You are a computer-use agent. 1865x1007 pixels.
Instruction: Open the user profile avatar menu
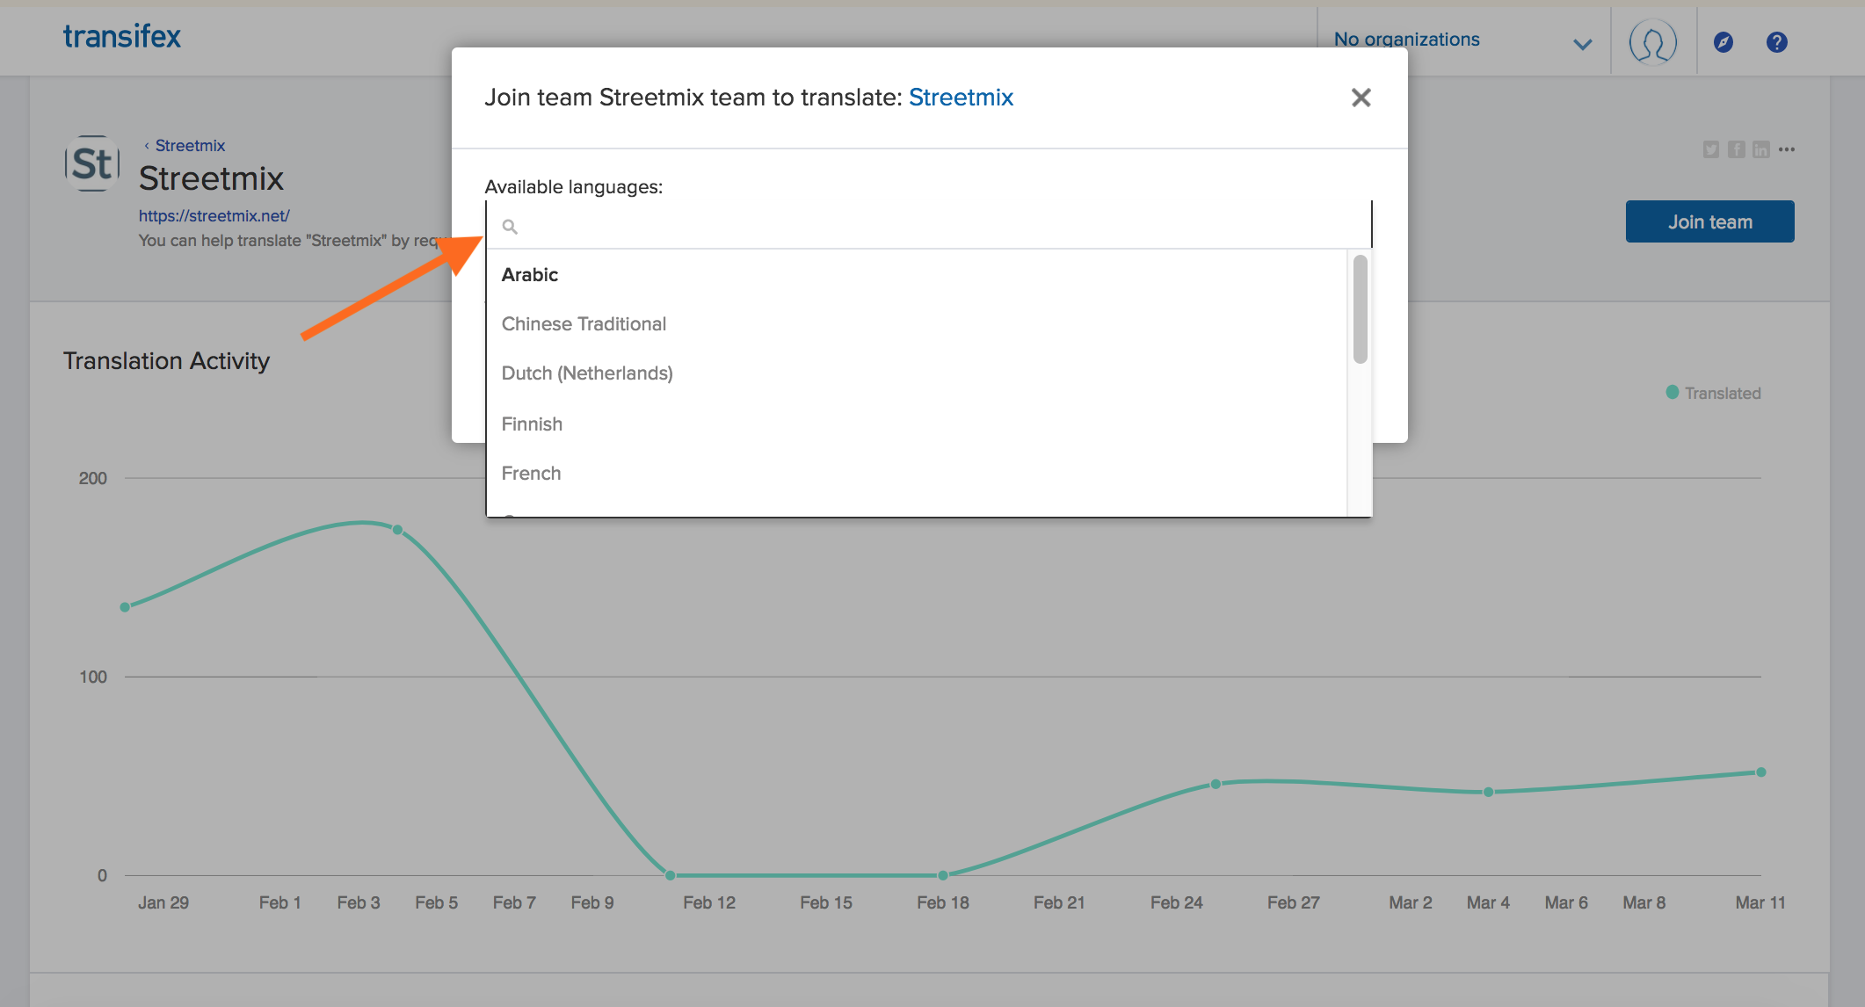[x=1652, y=41]
